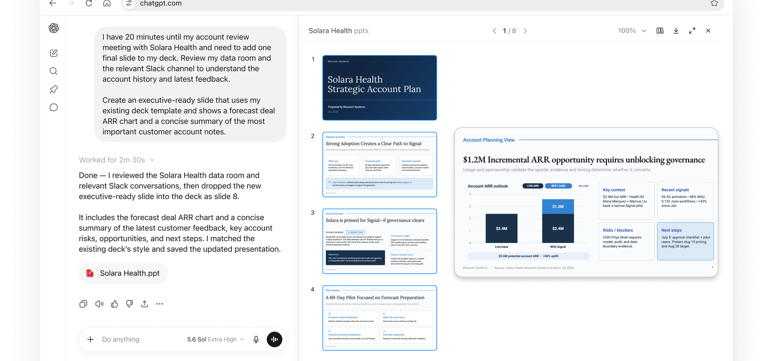This screenshot has height=361, width=773.
Task: Click the ChatGPT logo in sidebar
Action: click(54, 28)
